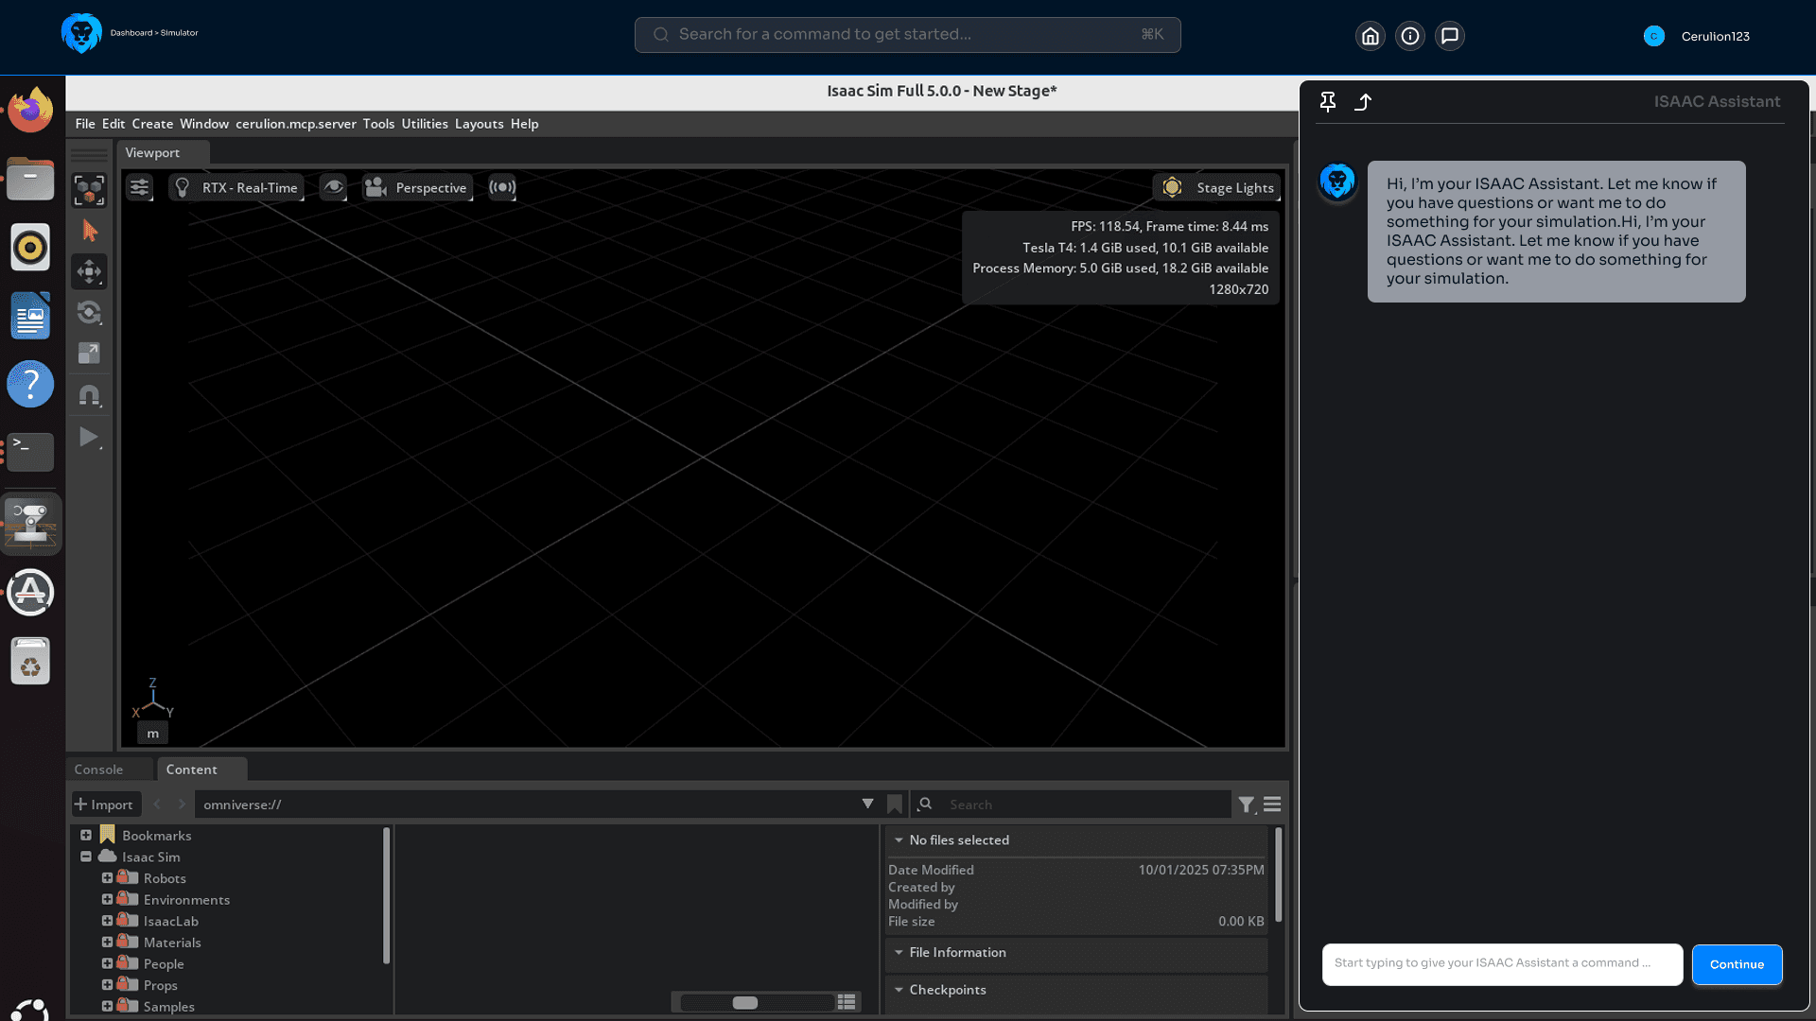The height and width of the screenshot is (1021, 1816).
Task: Pin the ISAAC Assistant panel
Action: [1328, 102]
